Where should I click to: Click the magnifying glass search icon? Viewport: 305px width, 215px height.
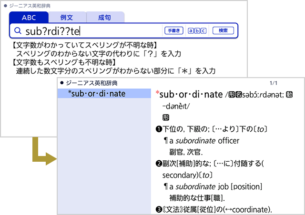pos(18,31)
